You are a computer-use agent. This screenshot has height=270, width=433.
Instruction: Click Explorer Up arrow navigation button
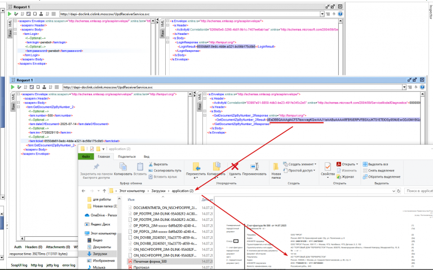(x=104, y=191)
